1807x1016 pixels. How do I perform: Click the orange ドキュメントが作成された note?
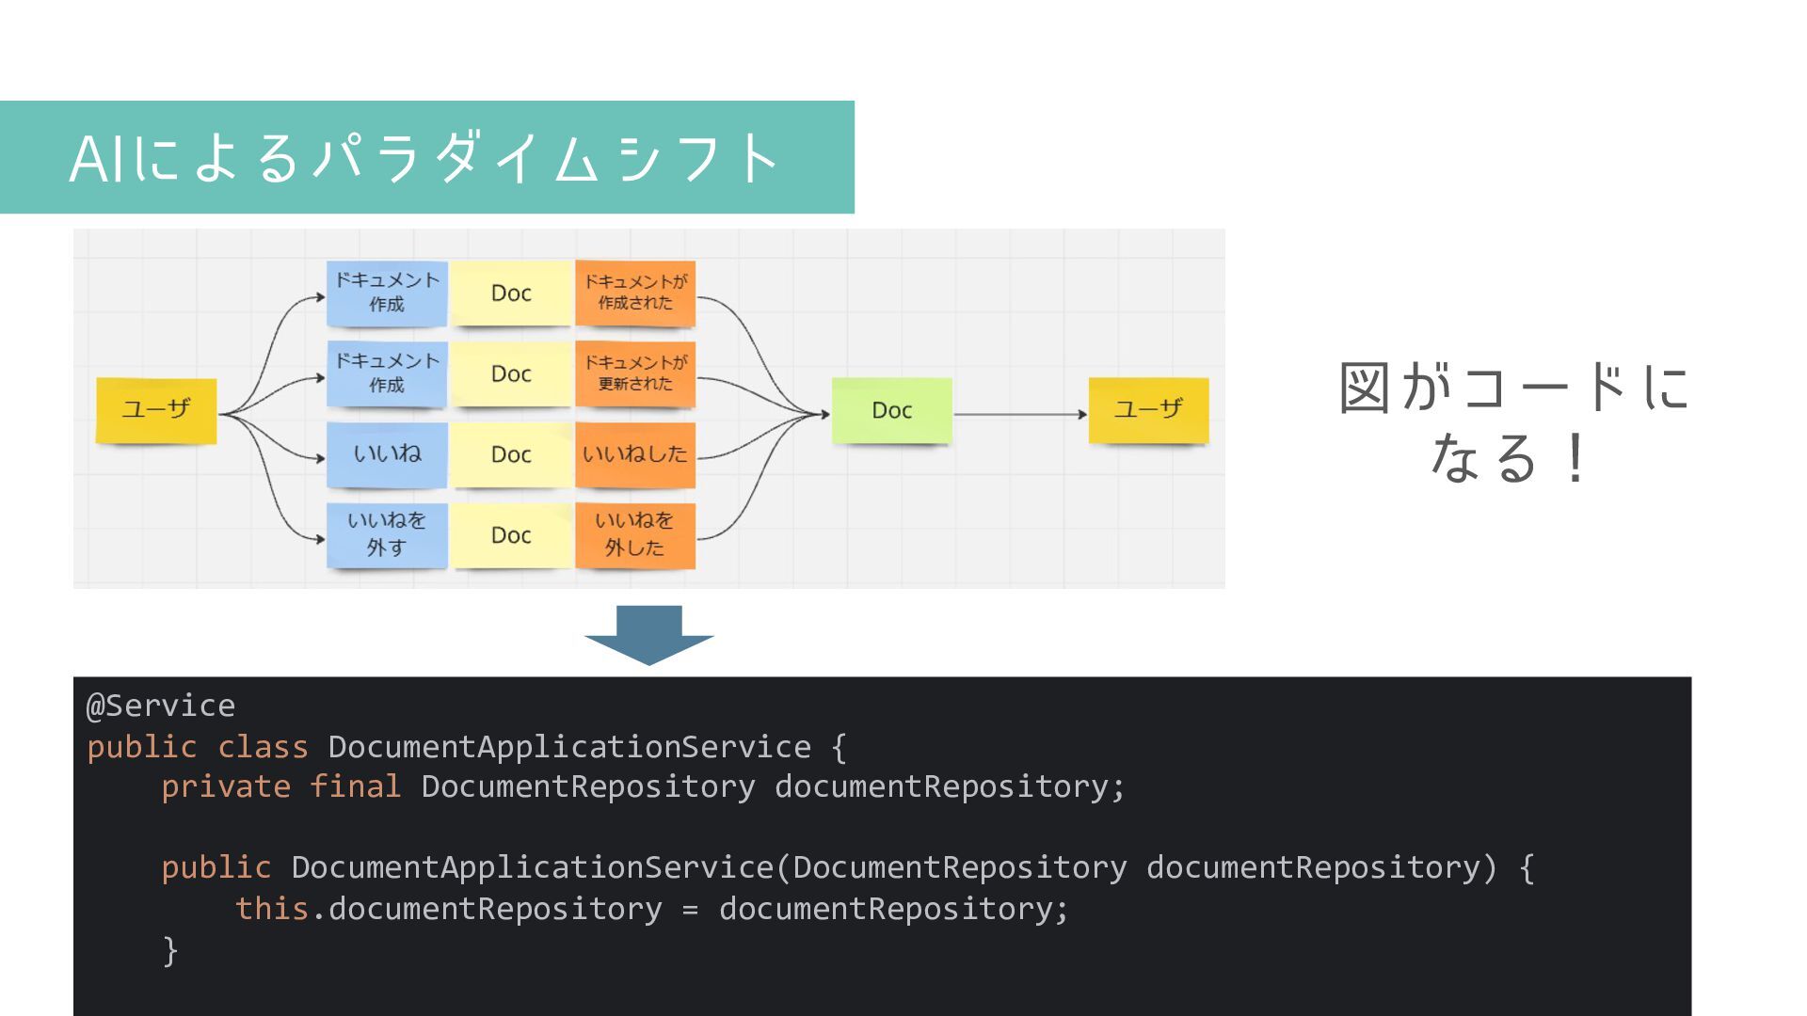pos(635,293)
